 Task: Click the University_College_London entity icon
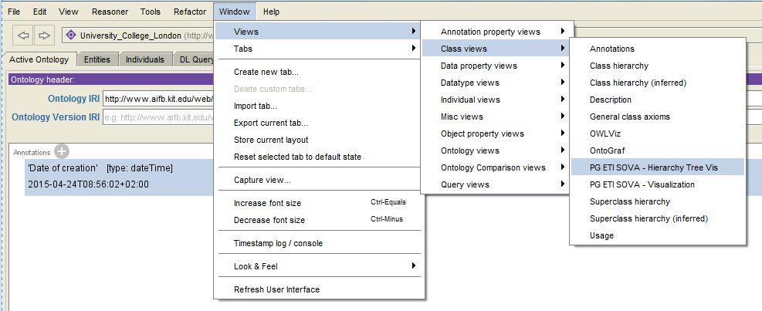72,35
